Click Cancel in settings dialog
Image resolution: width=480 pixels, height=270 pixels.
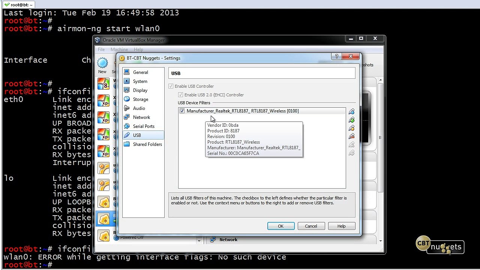pos(311,226)
